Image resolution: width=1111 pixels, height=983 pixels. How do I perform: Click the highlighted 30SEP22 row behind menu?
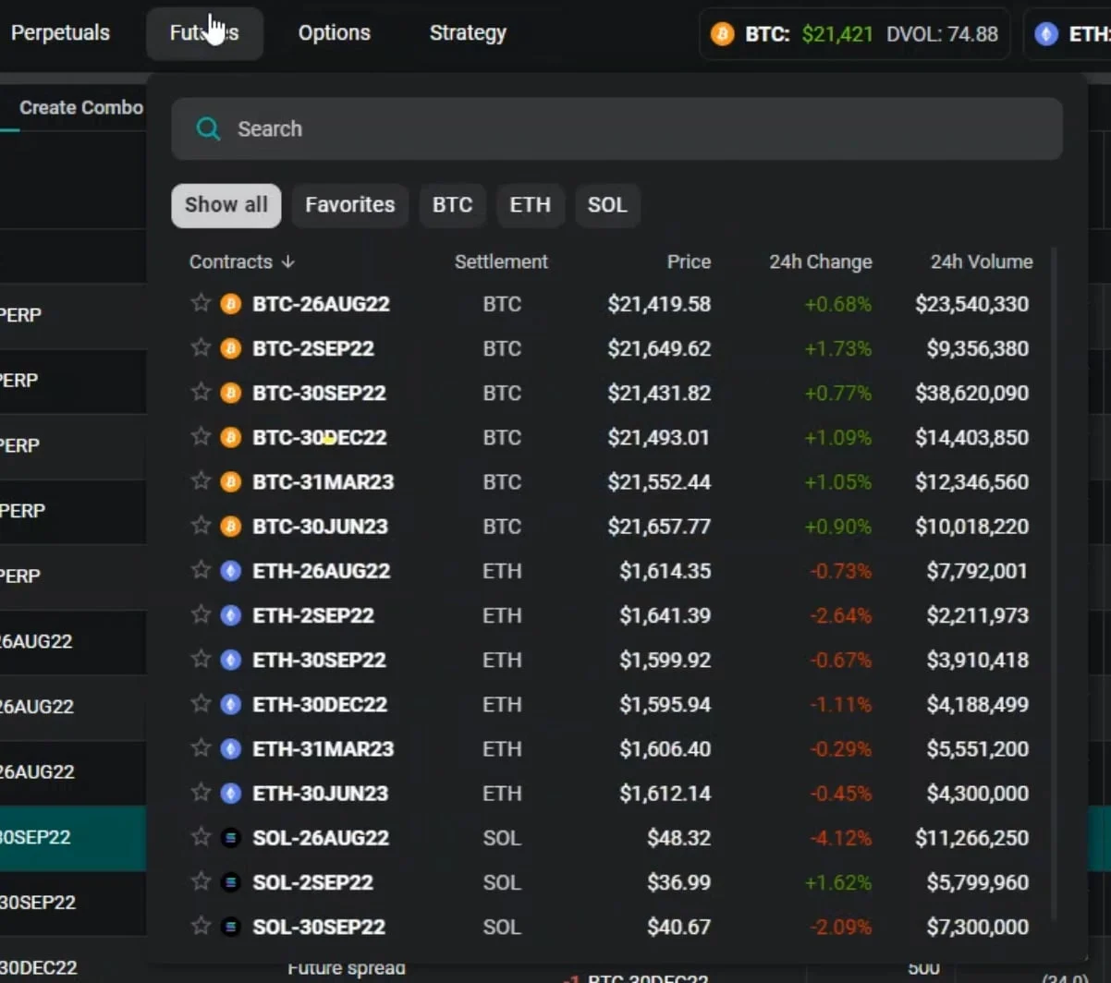[73, 837]
